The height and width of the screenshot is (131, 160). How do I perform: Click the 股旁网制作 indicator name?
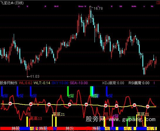point(9,83)
